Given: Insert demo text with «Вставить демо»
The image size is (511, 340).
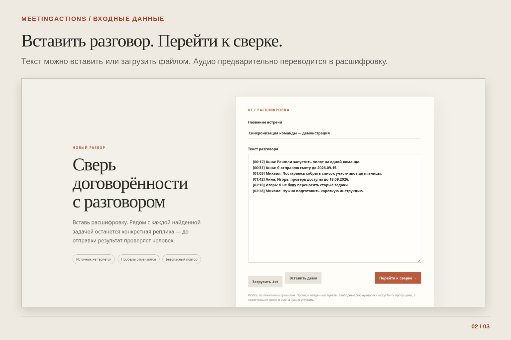Looking at the screenshot, I should [303, 278].
